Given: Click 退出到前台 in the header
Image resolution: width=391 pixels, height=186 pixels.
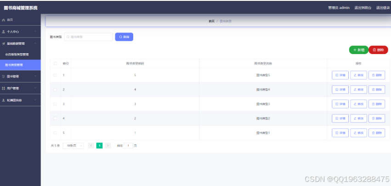Looking at the screenshot, I should click(363, 8).
